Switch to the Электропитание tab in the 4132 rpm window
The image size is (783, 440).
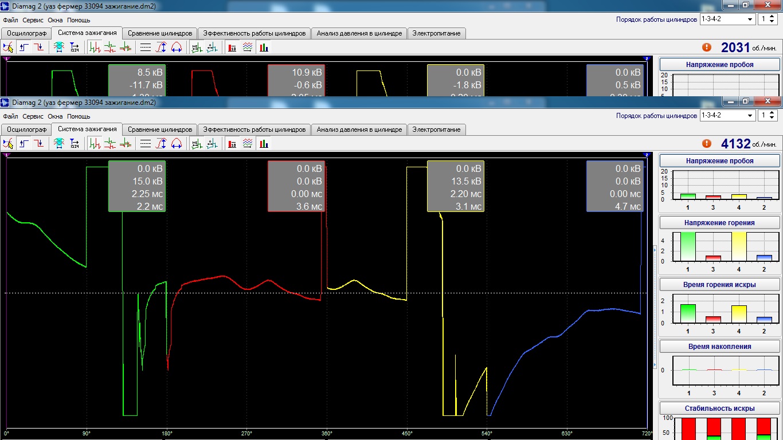(437, 129)
